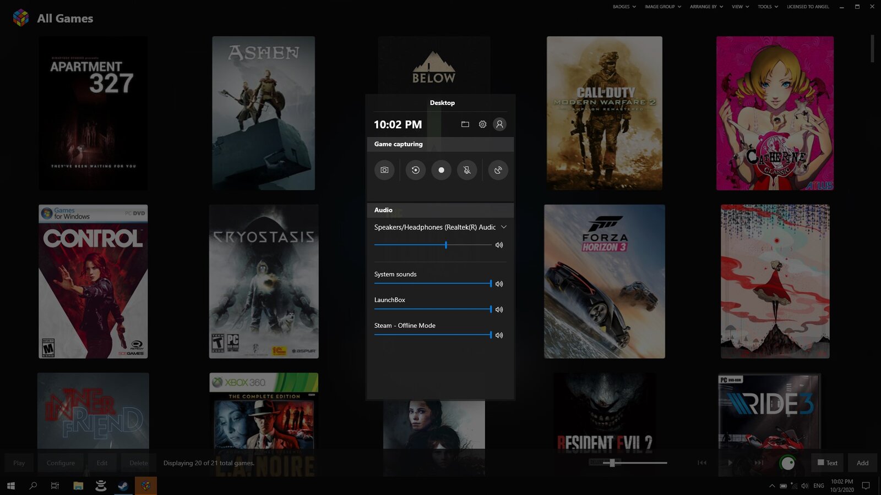Screen dimensions: 881x495
Task: Click the Configure button
Action: 61,463
